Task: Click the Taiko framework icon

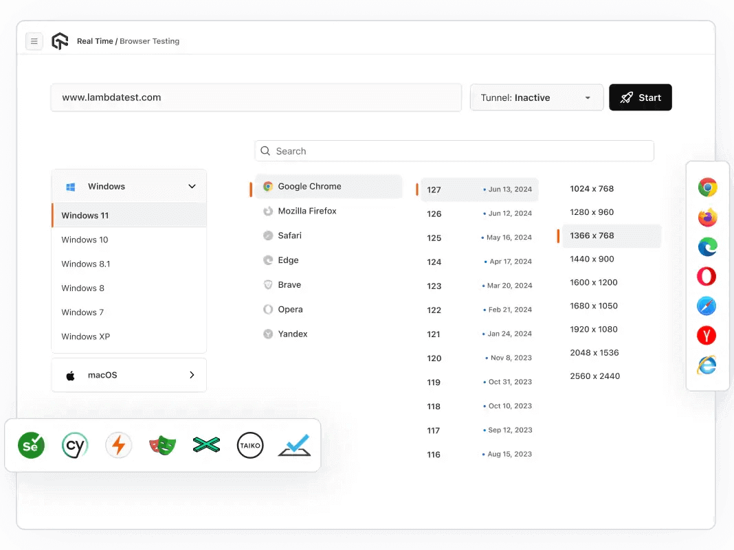Action: coord(250,445)
